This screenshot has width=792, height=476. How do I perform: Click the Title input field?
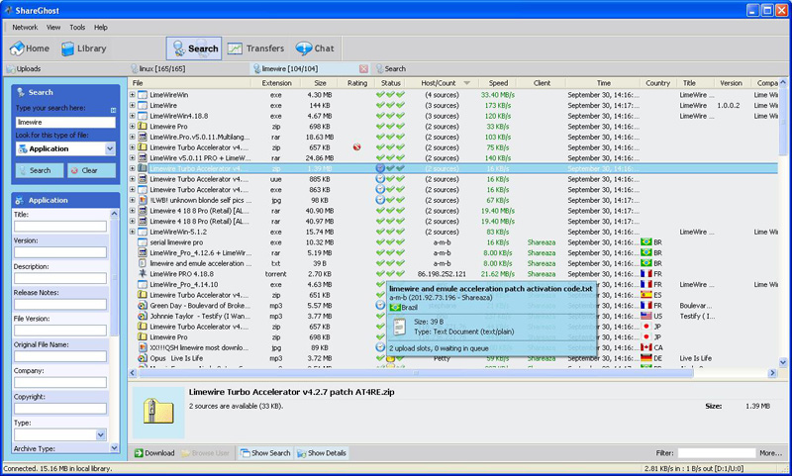point(60,227)
